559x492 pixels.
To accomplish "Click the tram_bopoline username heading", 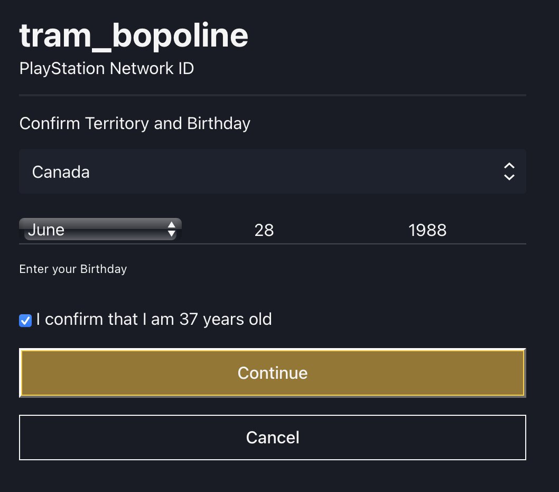I will point(134,36).
